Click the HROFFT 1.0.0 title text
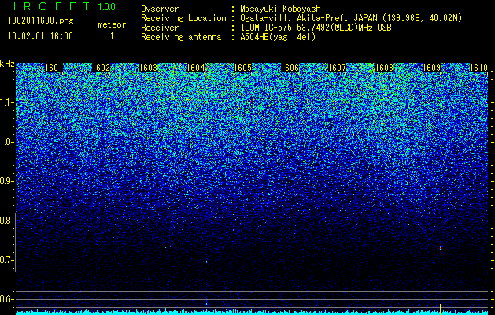Image resolution: width=495 pixels, height=315 pixels. (x=62, y=6)
